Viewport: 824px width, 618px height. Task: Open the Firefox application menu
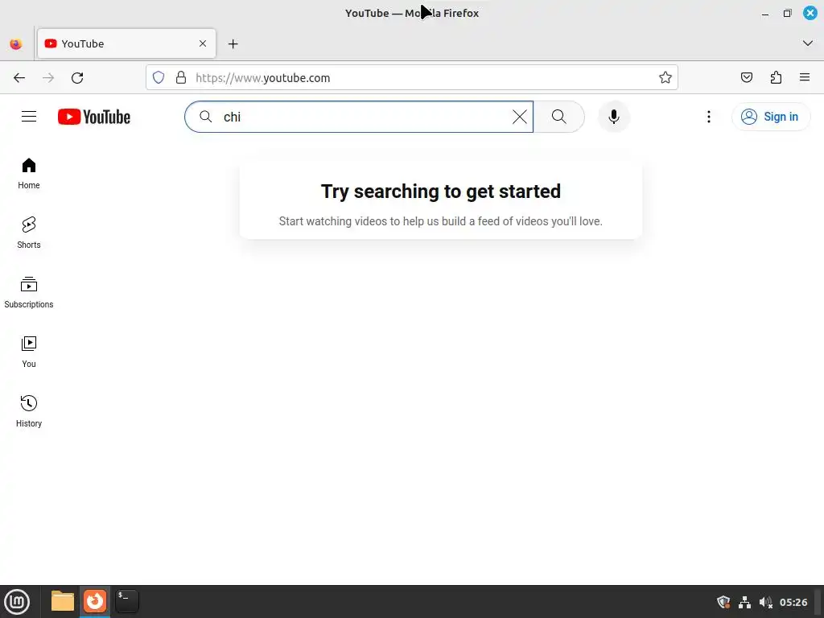(805, 78)
